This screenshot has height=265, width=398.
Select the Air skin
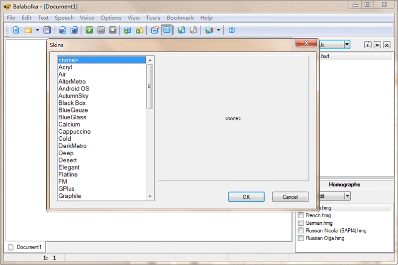point(102,74)
